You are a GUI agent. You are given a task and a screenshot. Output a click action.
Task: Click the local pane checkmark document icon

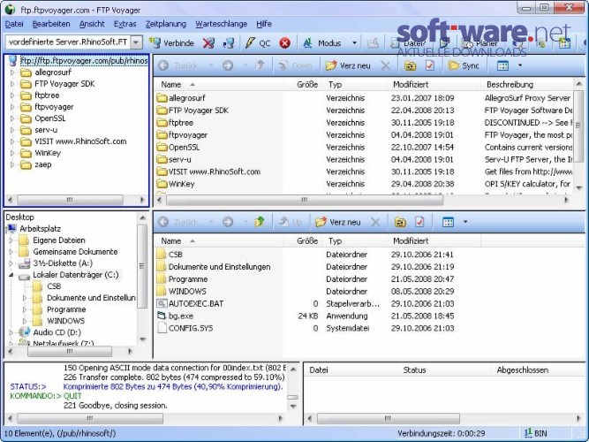pos(419,222)
